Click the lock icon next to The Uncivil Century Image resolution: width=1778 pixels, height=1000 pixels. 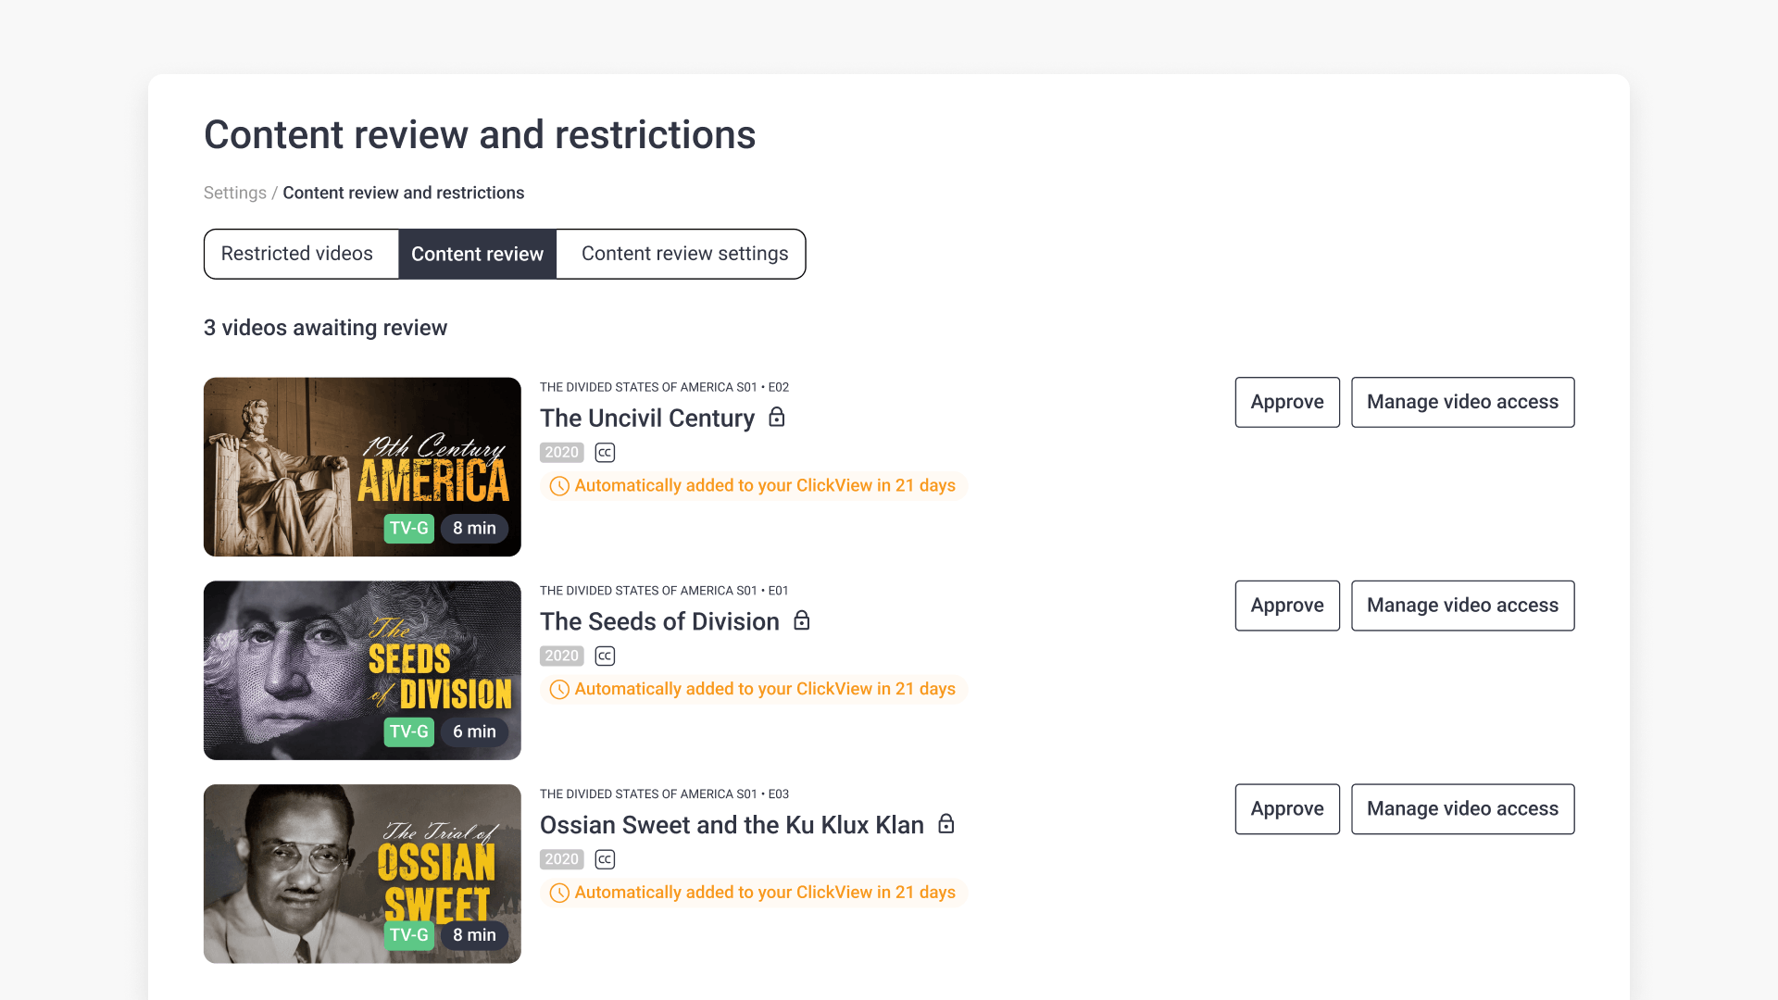777,418
